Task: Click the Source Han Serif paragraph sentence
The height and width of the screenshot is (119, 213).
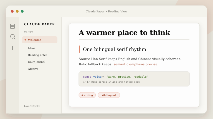Action: 130,59
